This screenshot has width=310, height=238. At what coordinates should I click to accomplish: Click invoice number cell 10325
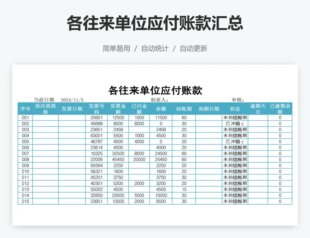(x=96, y=154)
